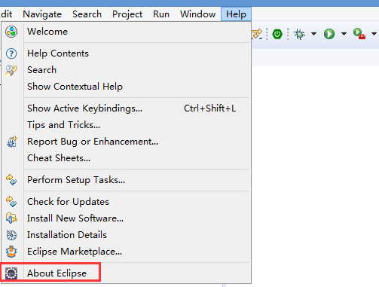
Task: Click the green Spring Boot power icon
Action: coord(277,34)
